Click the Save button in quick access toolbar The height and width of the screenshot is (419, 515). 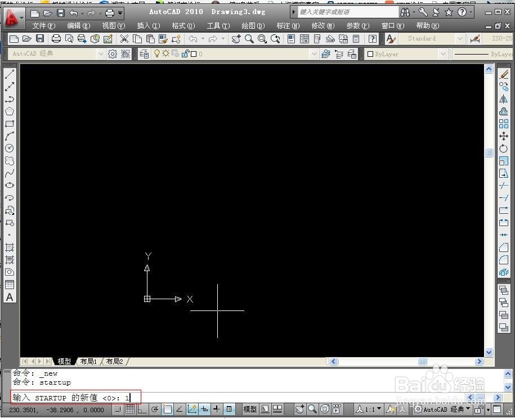[61, 13]
